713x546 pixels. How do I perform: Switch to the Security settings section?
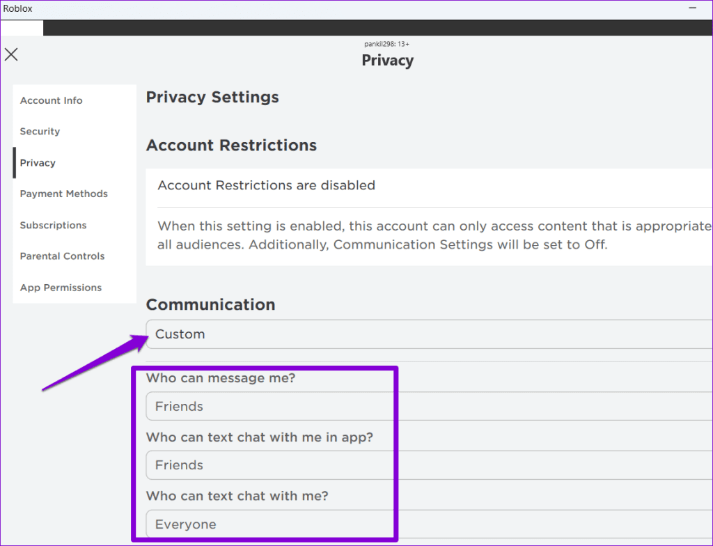pos(40,131)
